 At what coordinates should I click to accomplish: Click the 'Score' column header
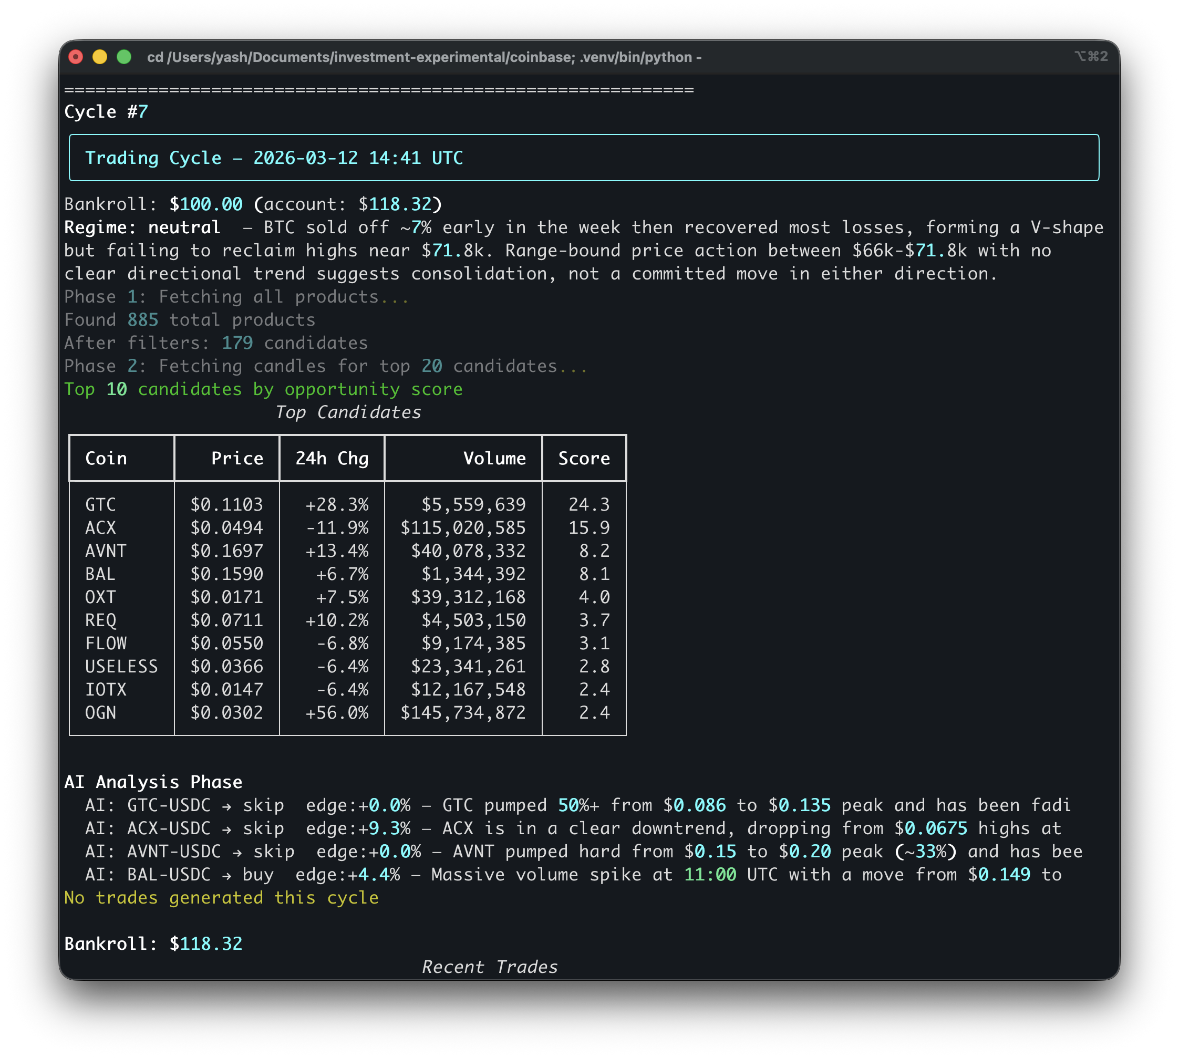pyautogui.click(x=584, y=459)
